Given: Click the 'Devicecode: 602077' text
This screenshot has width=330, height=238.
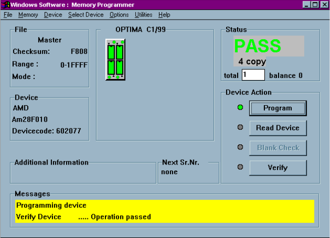Looking at the screenshot, I should [x=46, y=131].
